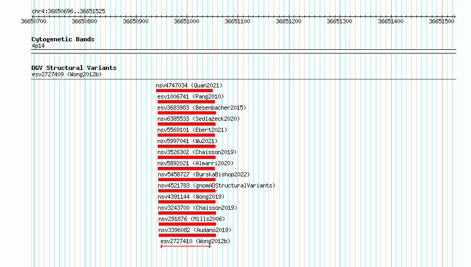Click ruler position 36651400
The width and height of the screenshot is (471, 267).
point(391,21)
